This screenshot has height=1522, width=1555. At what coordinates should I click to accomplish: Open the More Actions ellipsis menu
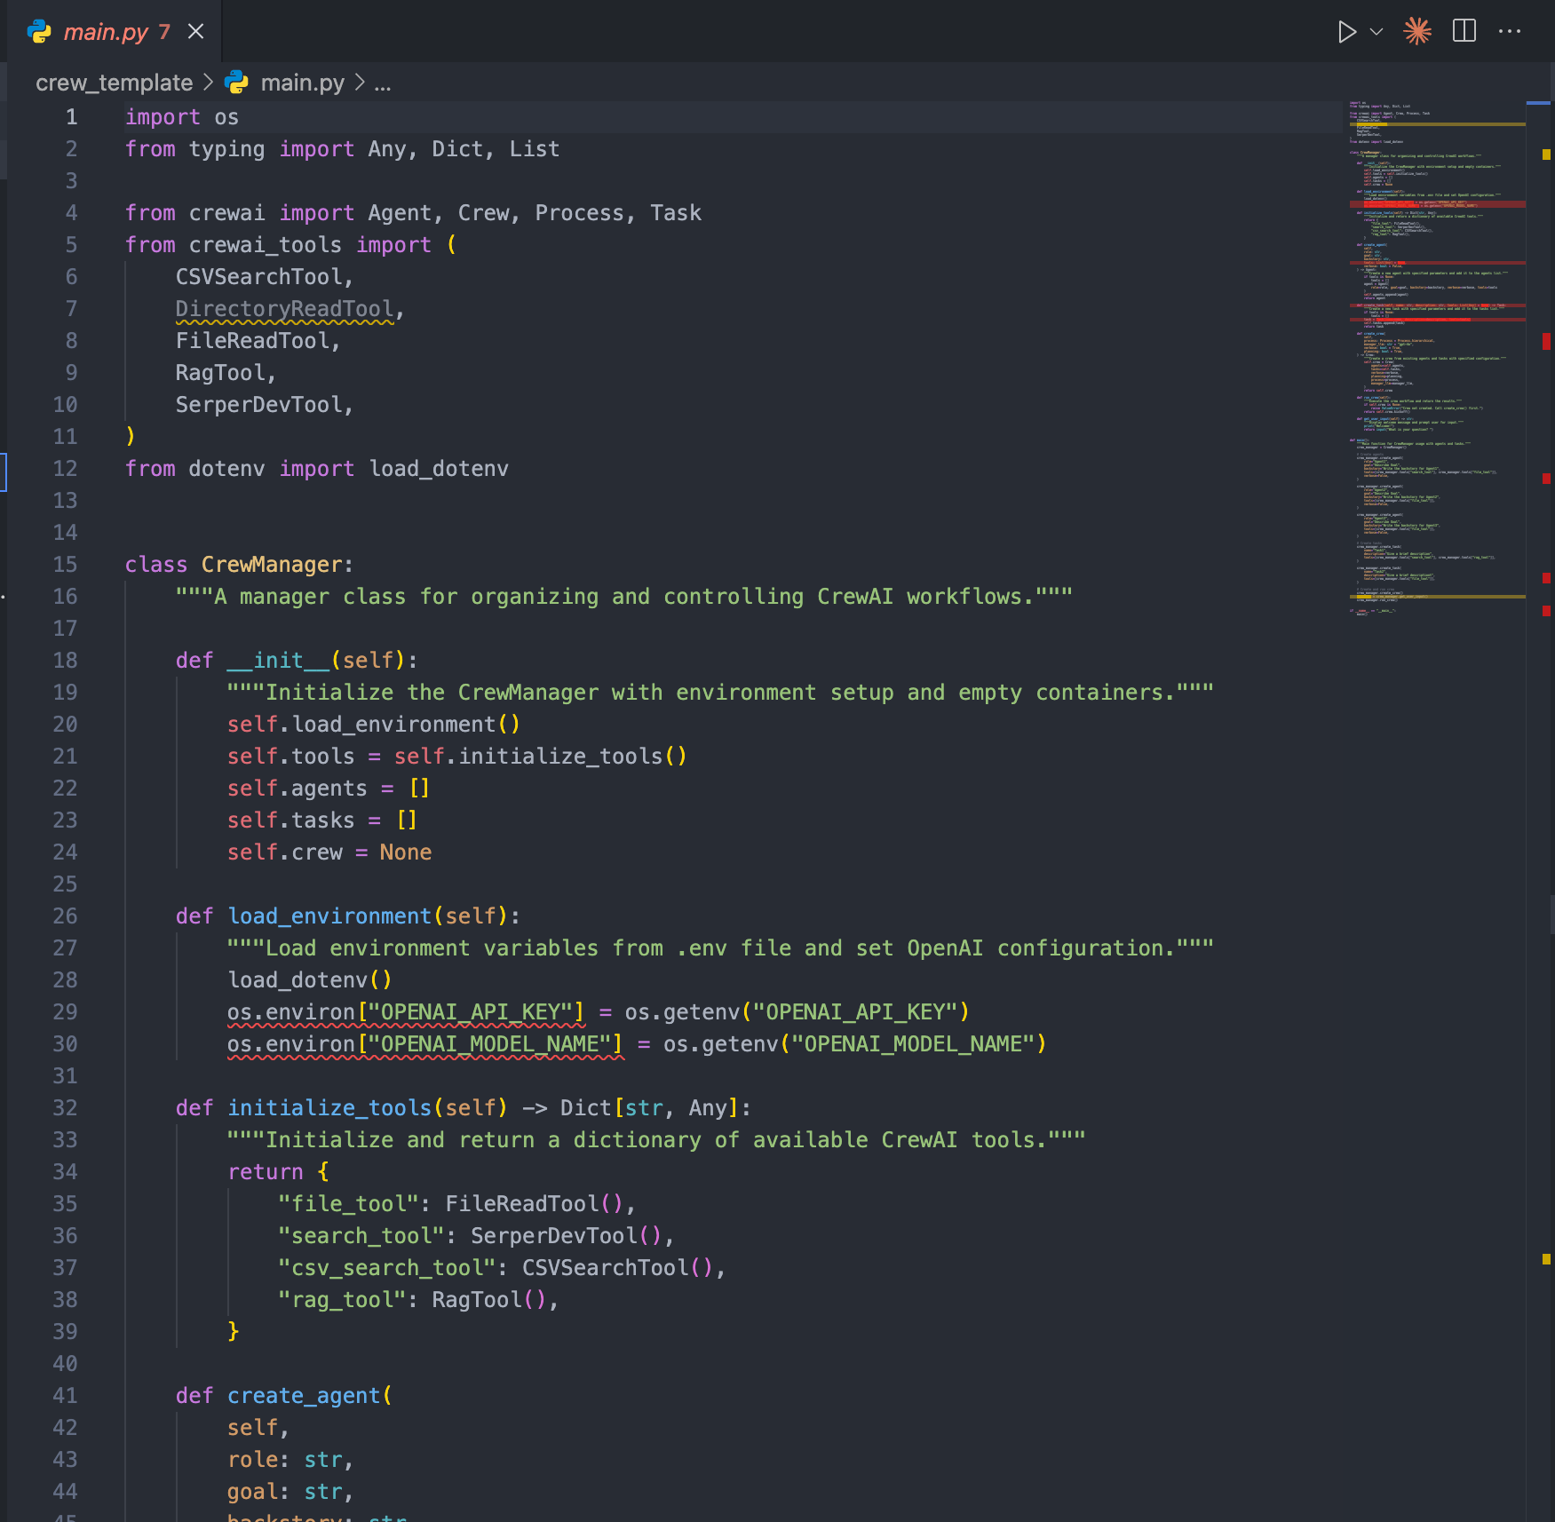(1510, 32)
